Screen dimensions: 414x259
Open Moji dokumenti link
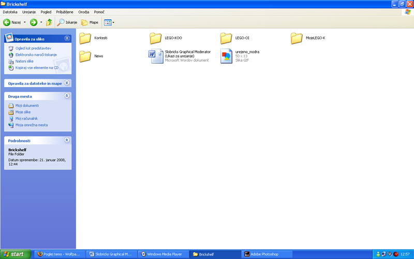click(27, 106)
